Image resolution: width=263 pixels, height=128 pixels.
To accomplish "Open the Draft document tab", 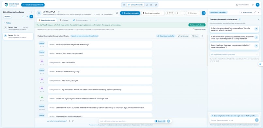I will 80,20.
